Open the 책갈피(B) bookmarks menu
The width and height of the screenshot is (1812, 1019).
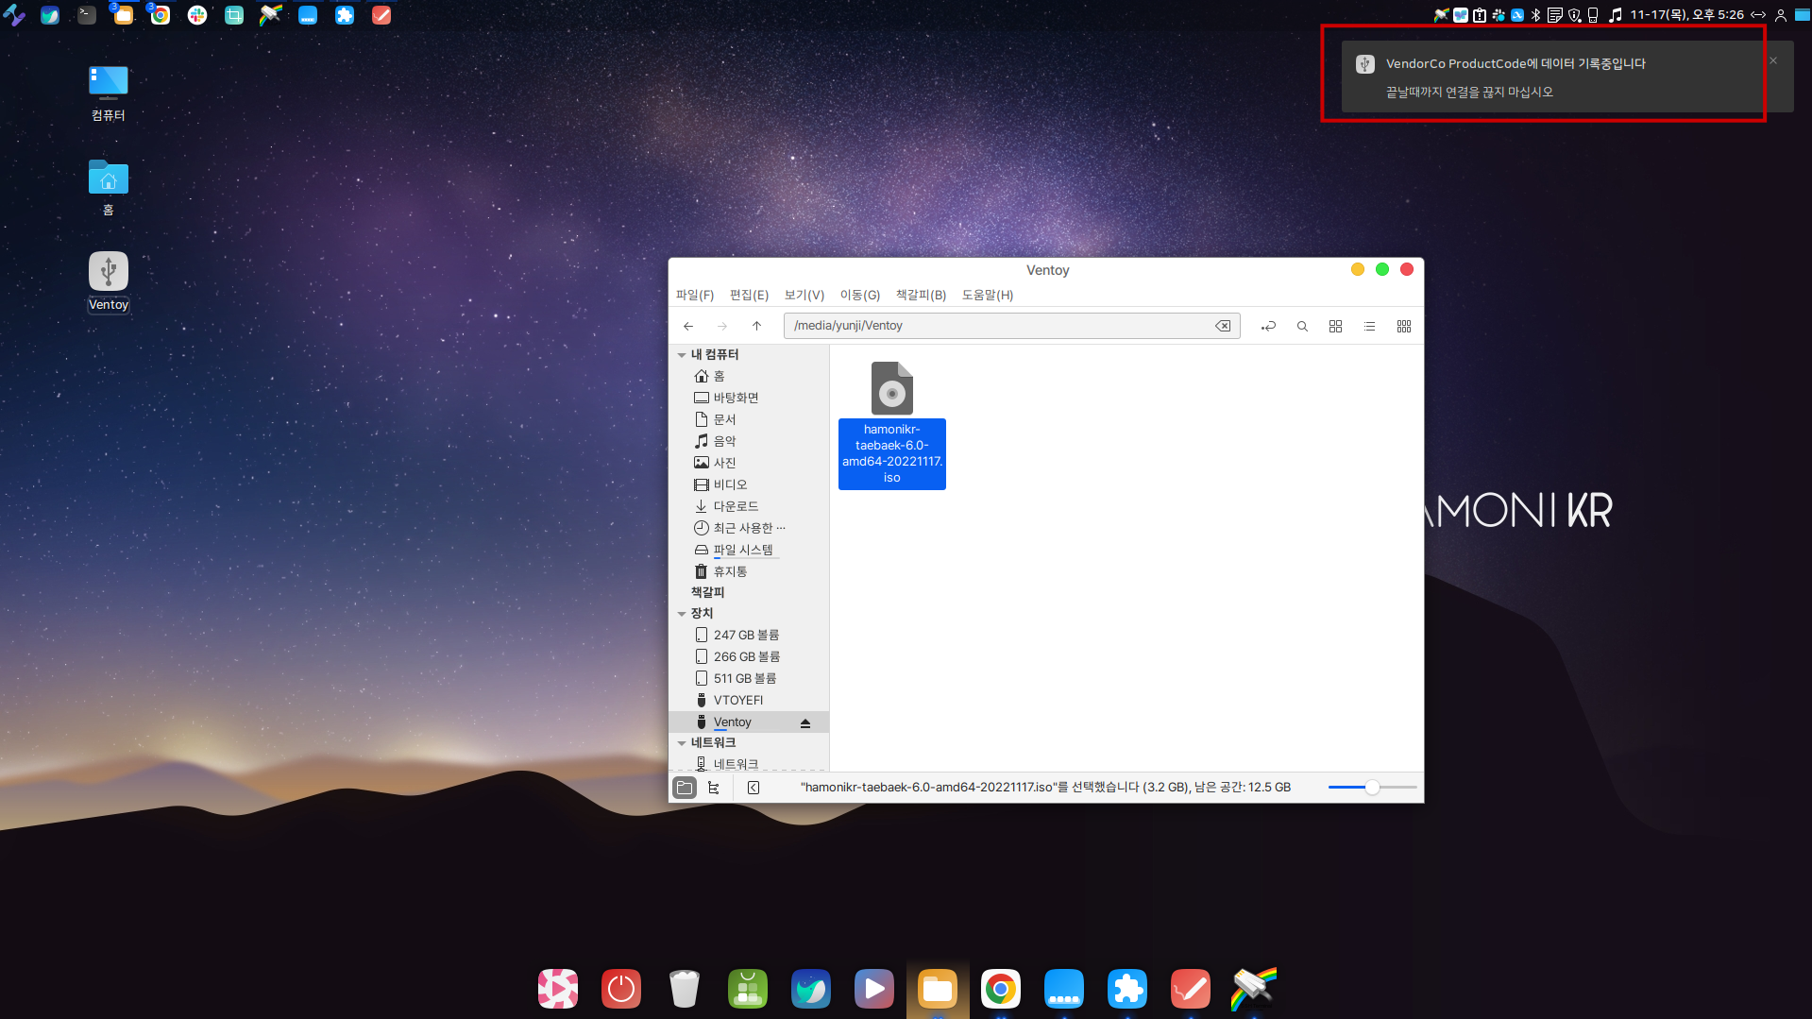921,296
